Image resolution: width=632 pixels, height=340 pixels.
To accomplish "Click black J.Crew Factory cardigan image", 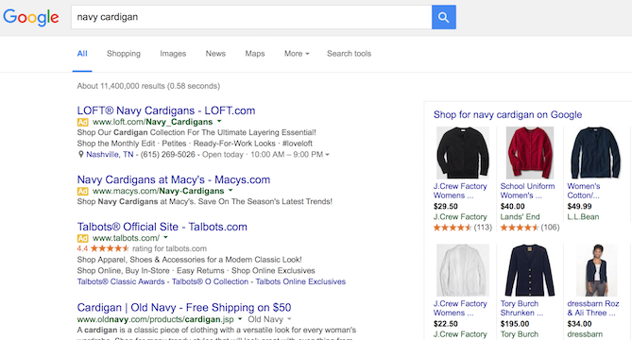I will point(463,153).
